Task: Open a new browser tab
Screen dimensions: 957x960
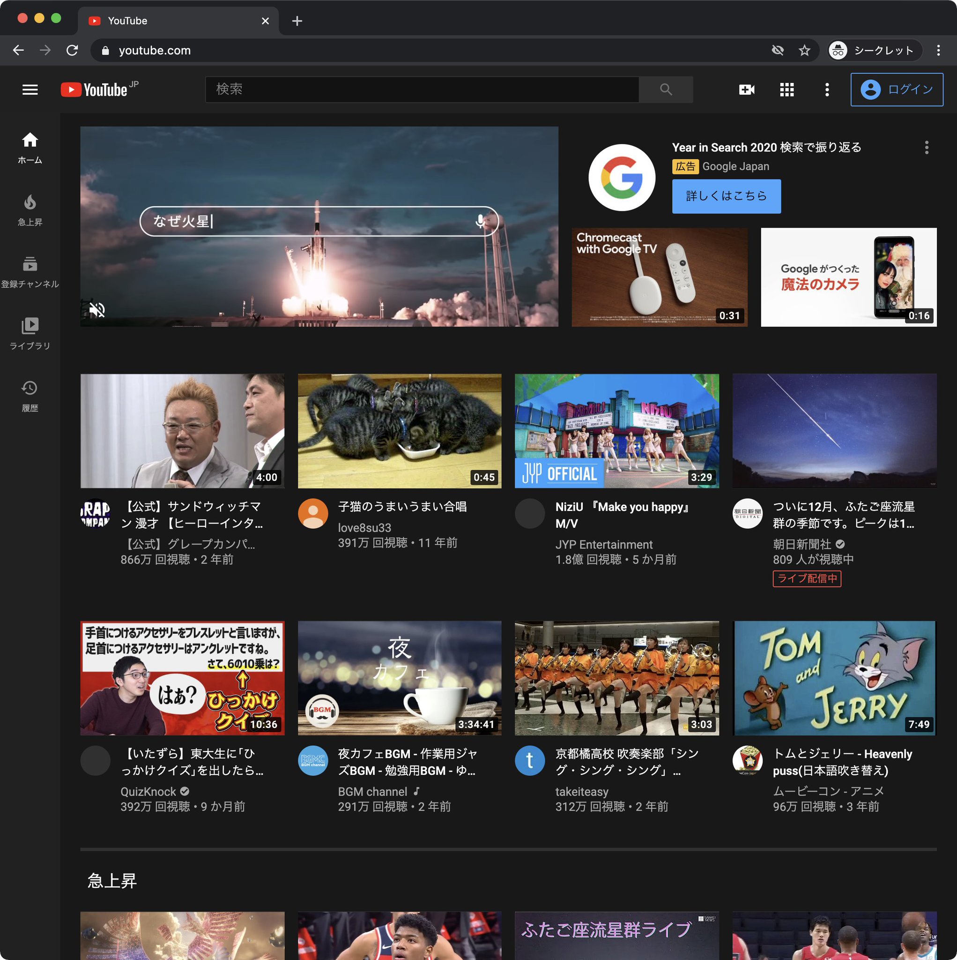Action: 297,21
